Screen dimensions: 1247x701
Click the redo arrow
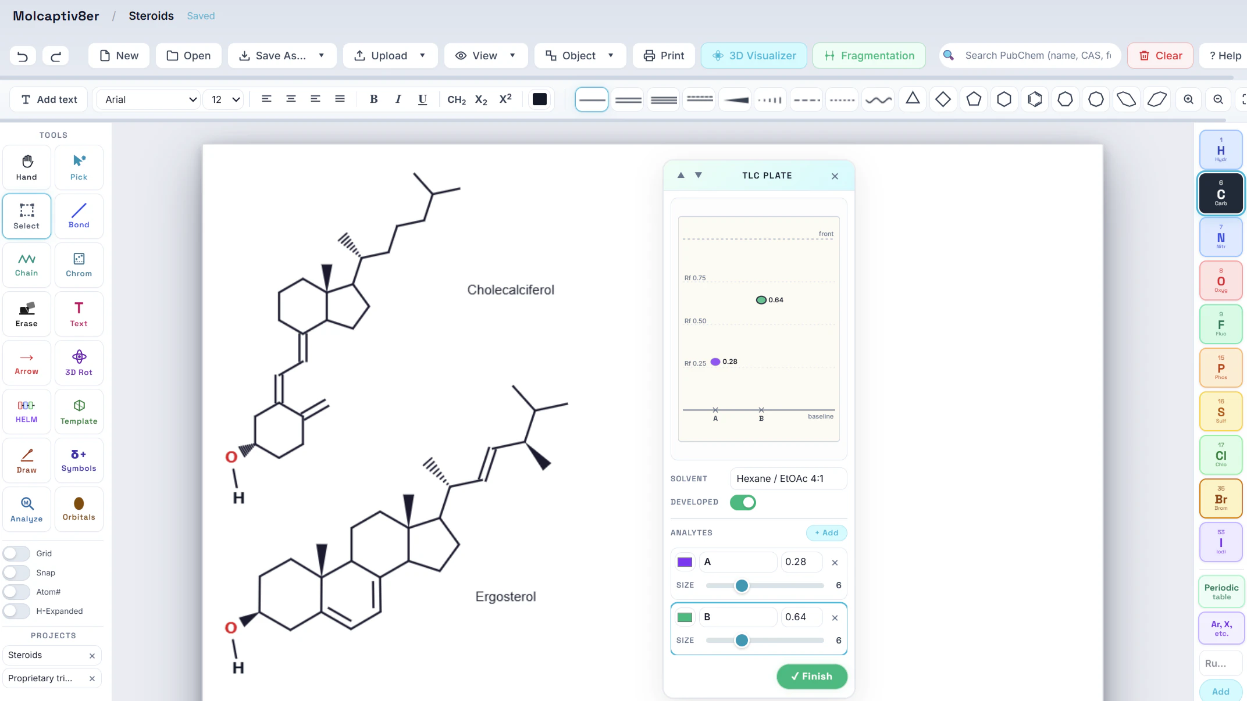56,56
